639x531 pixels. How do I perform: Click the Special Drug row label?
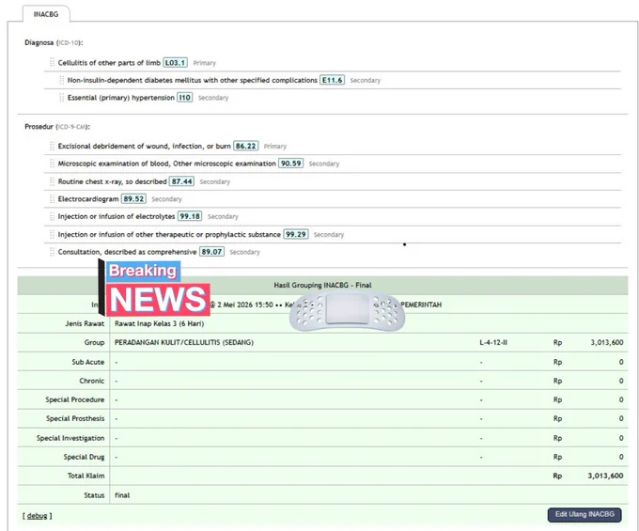(x=84, y=458)
